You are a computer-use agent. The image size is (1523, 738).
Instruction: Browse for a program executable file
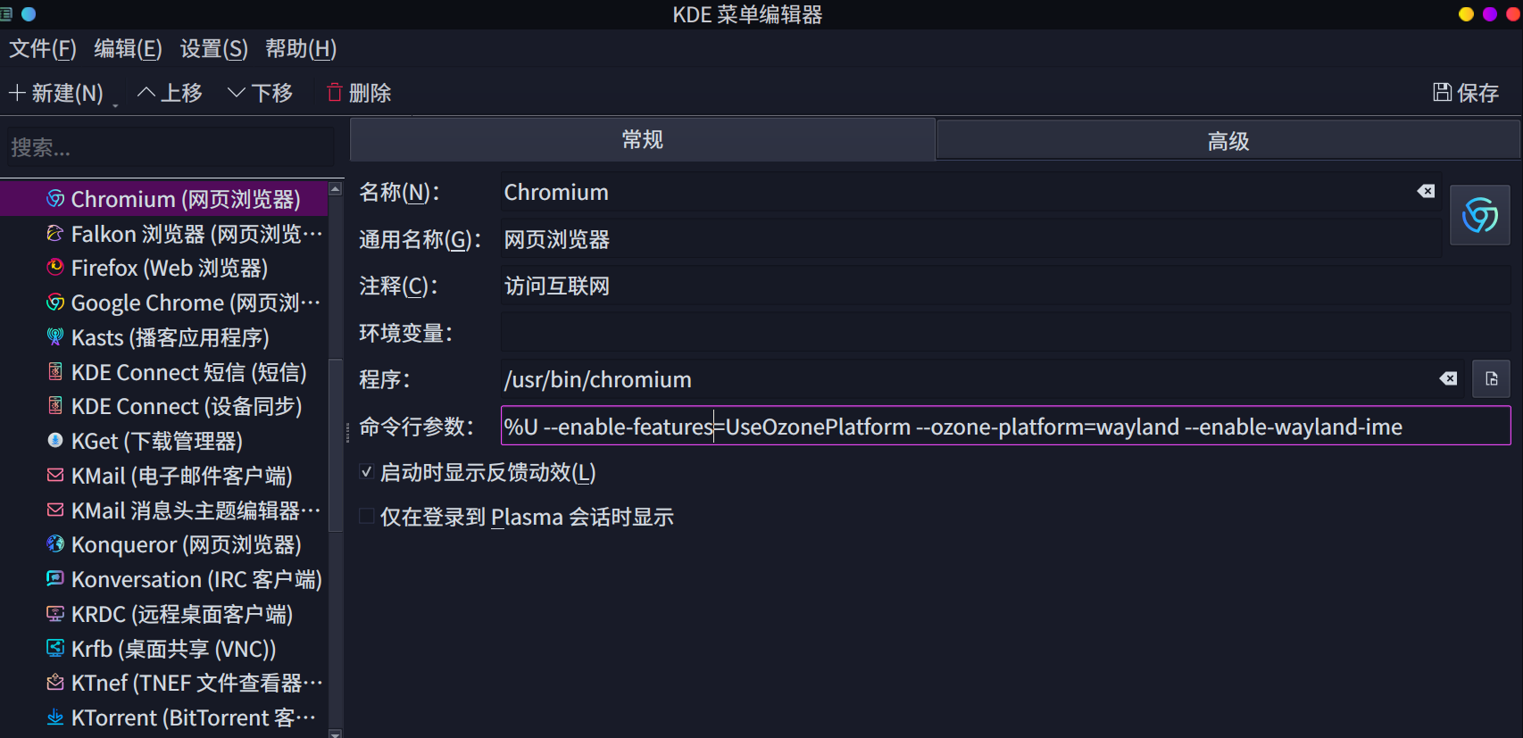(1491, 378)
